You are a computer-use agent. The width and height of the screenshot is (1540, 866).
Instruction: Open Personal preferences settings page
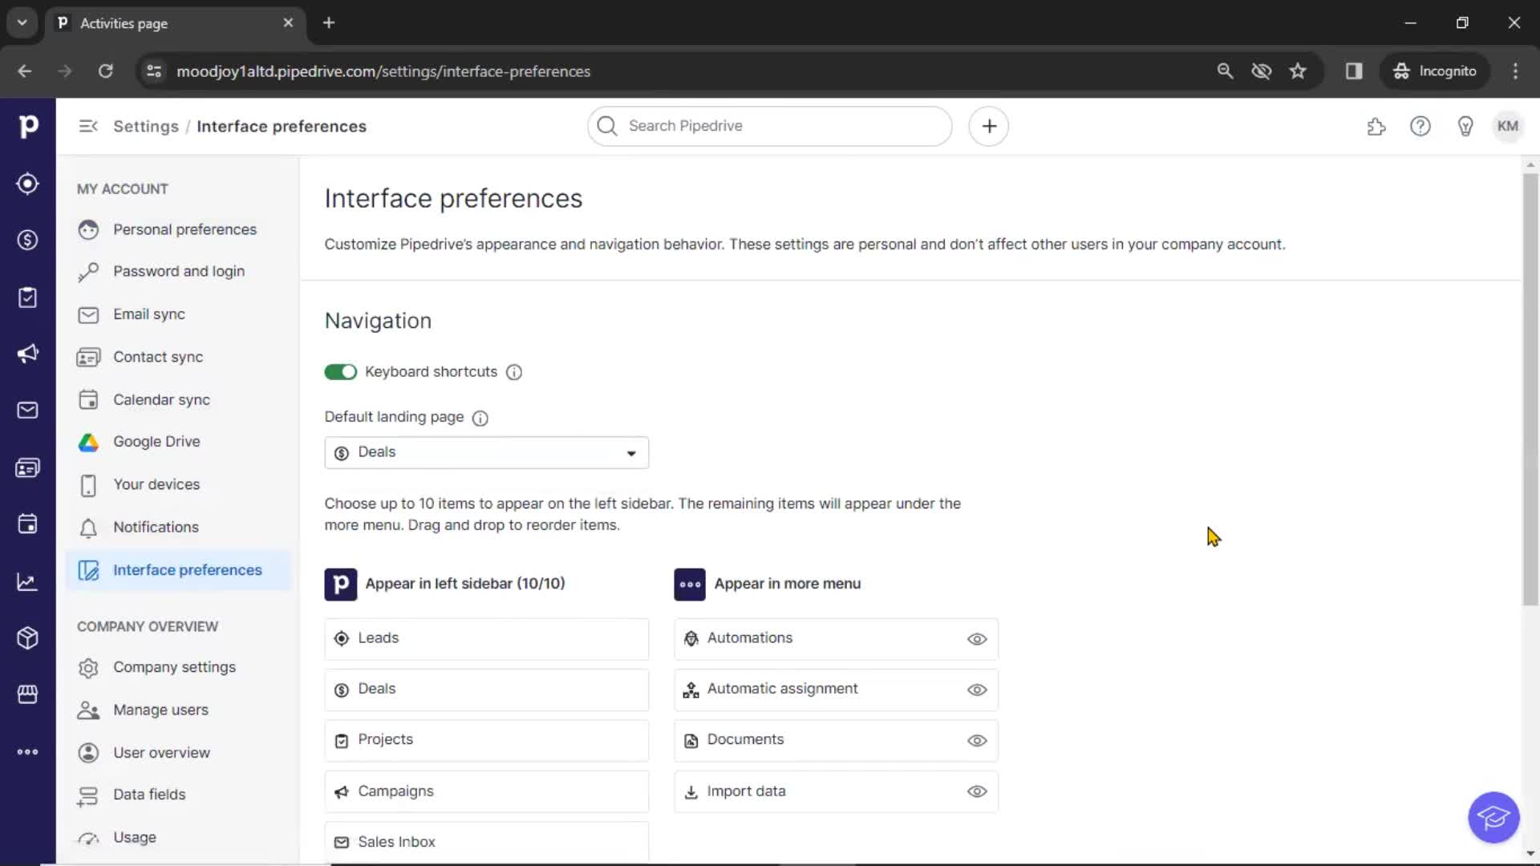185,229
